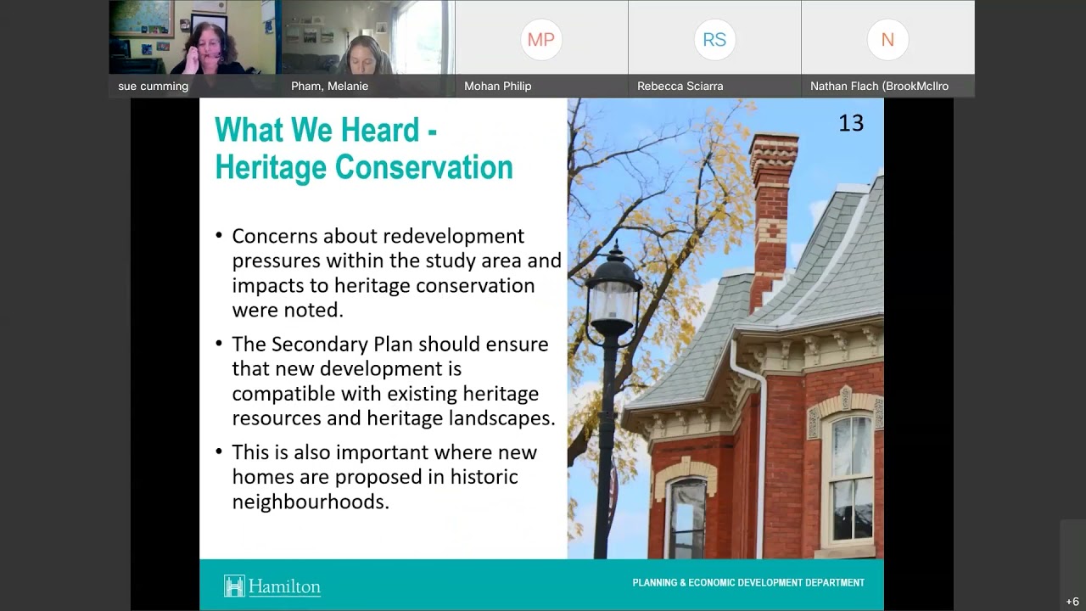Click the bullet 'This is also important where new homes'
Screen dimensions: 1086x611
tap(376, 477)
